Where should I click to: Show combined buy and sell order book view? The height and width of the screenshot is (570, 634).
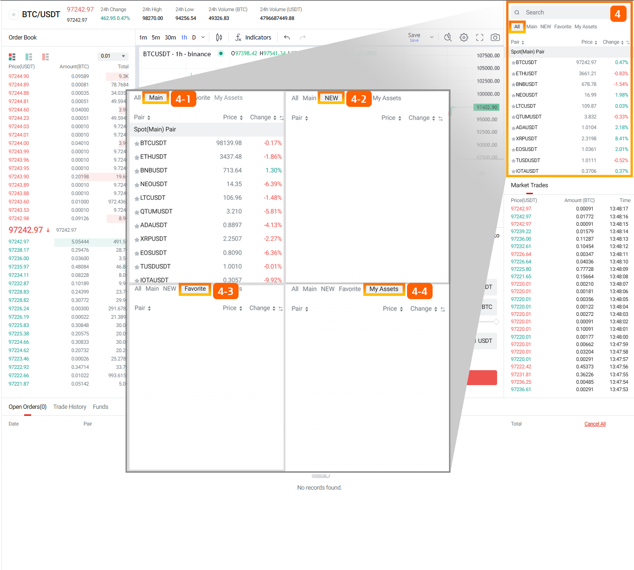pyautogui.click(x=12, y=57)
